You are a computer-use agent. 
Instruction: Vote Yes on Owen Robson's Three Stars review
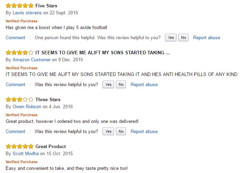(x=108, y=131)
